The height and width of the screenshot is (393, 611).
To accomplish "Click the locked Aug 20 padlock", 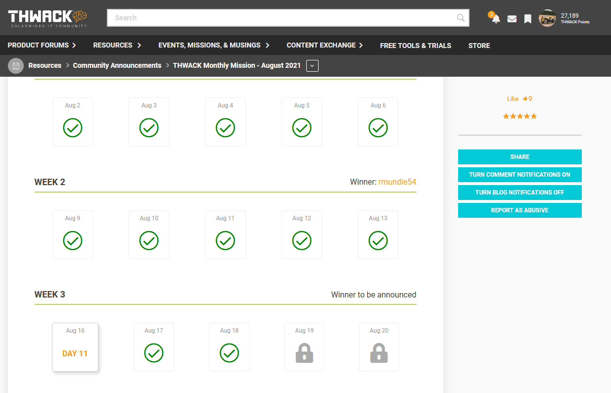I will coord(379,353).
